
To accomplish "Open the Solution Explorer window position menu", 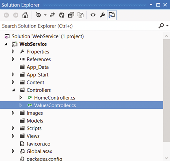I will pos(151,5).
